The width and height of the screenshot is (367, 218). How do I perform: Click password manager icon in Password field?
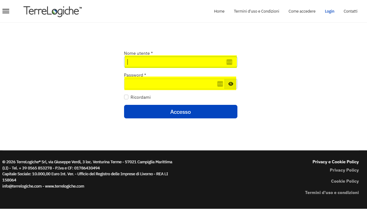220,84
